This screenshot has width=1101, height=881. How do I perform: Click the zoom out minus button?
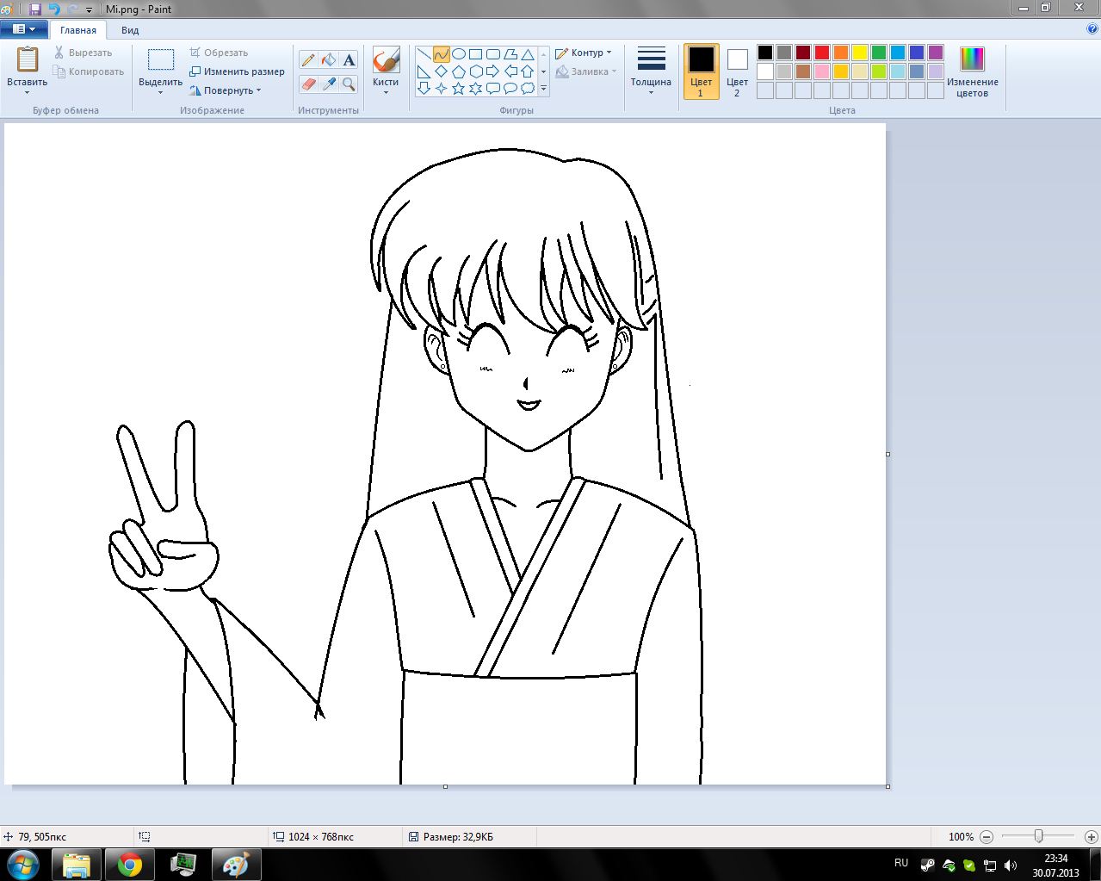(x=987, y=836)
